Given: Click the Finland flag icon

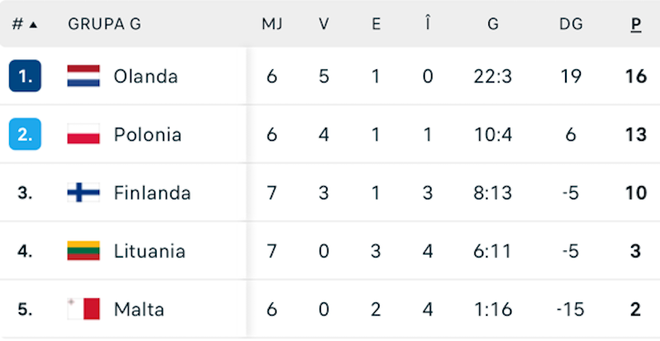Looking at the screenshot, I should [83, 193].
